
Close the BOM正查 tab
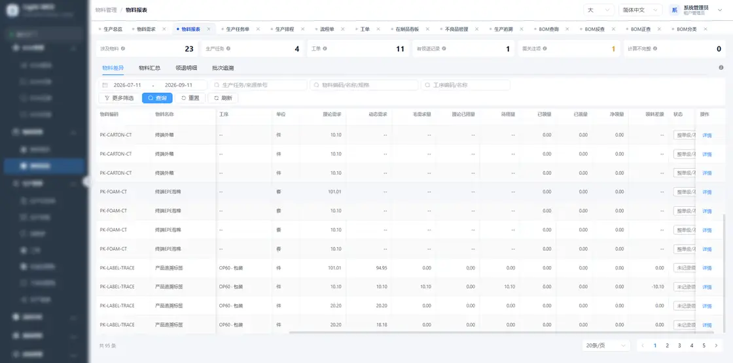pyautogui.click(x=659, y=29)
